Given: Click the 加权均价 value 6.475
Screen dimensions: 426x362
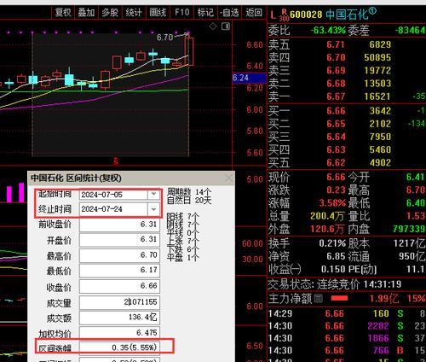Looking at the screenshot, I should click(119, 333).
